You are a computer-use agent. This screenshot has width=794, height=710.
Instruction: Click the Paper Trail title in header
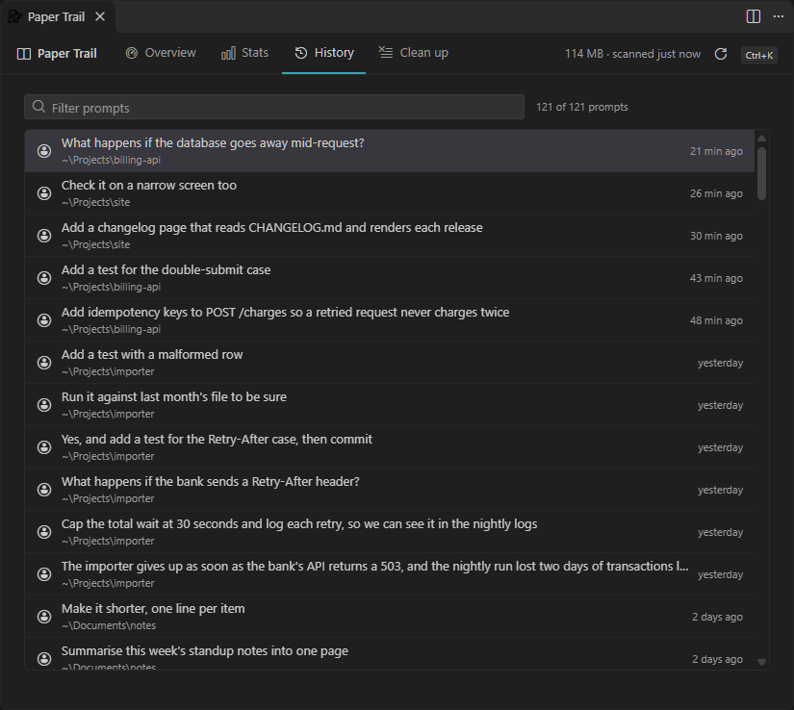[x=66, y=54]
